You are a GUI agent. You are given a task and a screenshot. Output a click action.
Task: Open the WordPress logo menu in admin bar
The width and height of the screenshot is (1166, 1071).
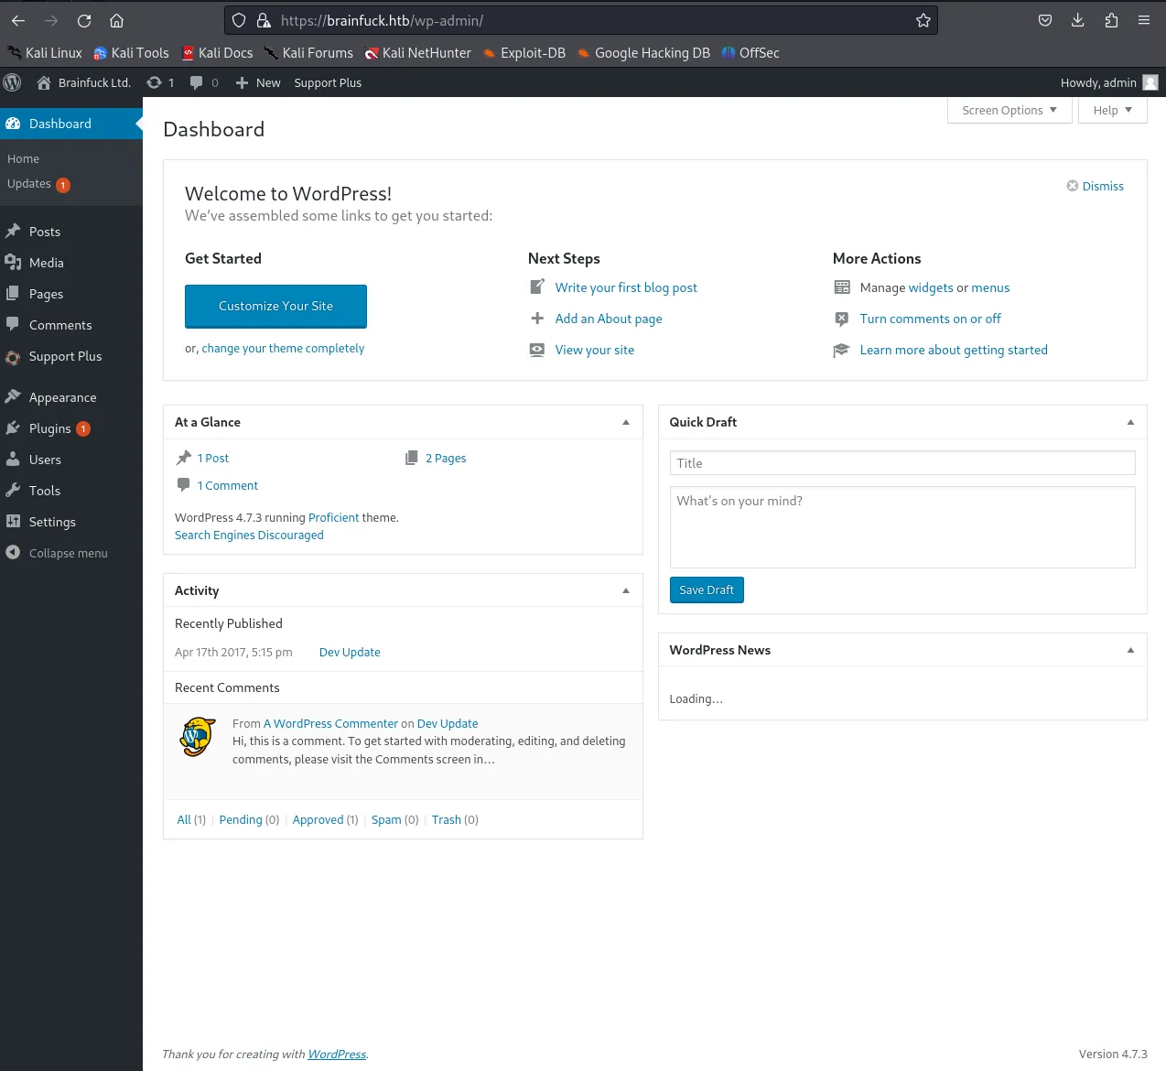coord(12,82)
